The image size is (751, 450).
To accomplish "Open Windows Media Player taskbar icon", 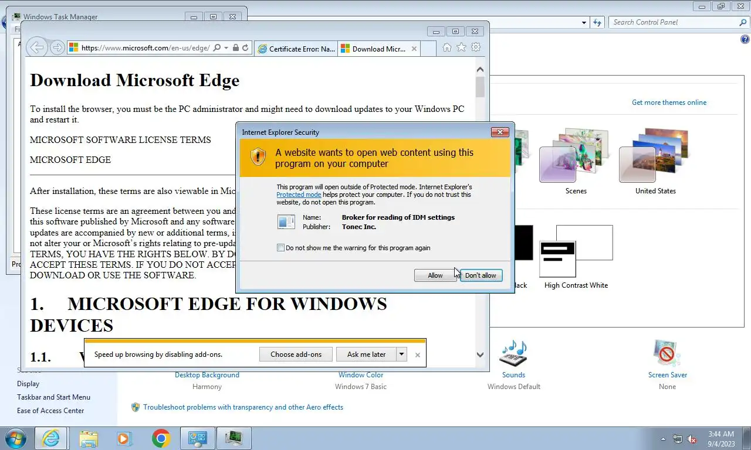I will [124, 438].
